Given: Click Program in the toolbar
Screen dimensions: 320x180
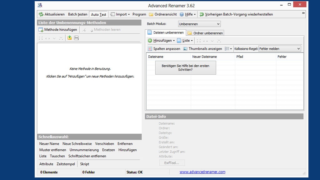Looking at the screenshot, I should click(139, 14).
